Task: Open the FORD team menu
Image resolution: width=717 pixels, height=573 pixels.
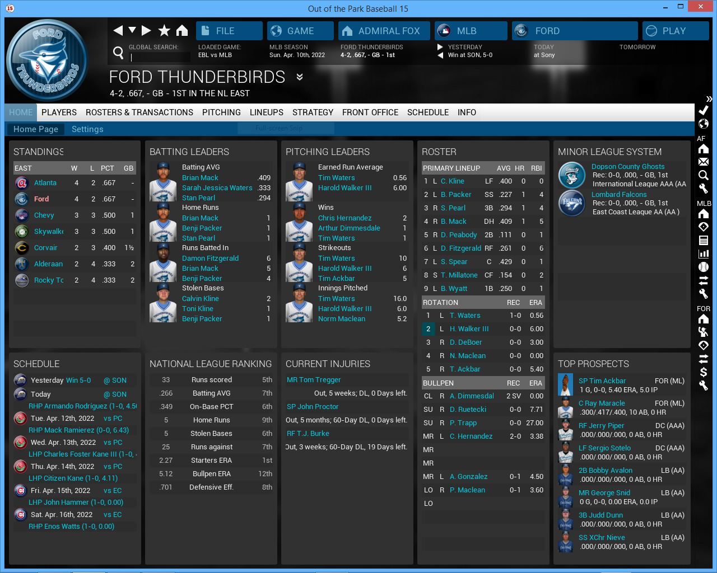Action: tap(575, 31)
